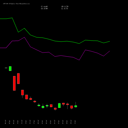Viewport: 128px width, 128px height.
Task: Click the "07 Jul" date axis label
Action: (9, 122)
